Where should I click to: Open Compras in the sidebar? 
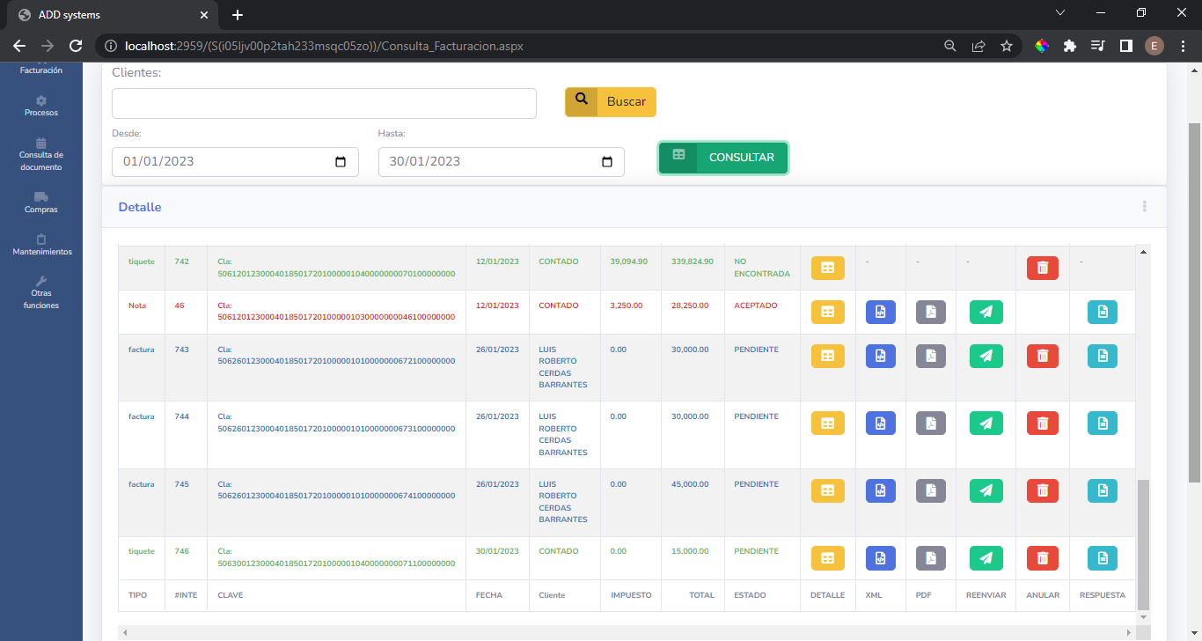click(x=41, y=203)
